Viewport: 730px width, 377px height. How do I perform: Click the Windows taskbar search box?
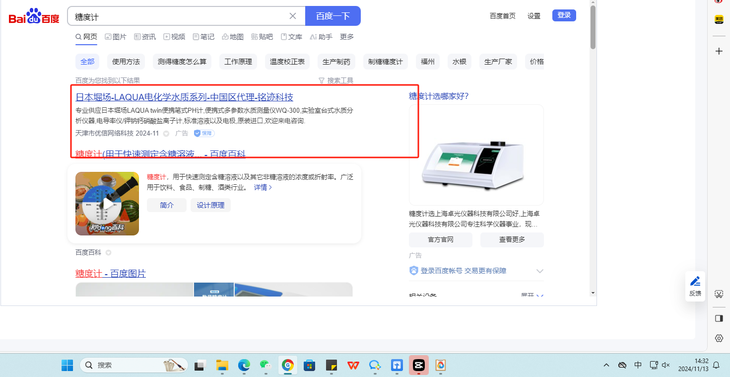click(x=134, y=366)
